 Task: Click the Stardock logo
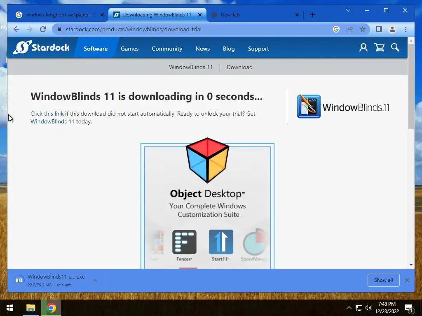pos(42,48)
